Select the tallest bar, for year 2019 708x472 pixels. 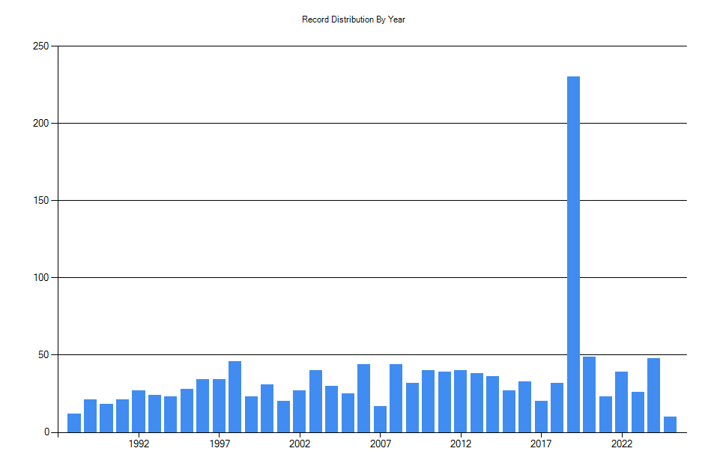pyautogui.click(x=573, y=254)
